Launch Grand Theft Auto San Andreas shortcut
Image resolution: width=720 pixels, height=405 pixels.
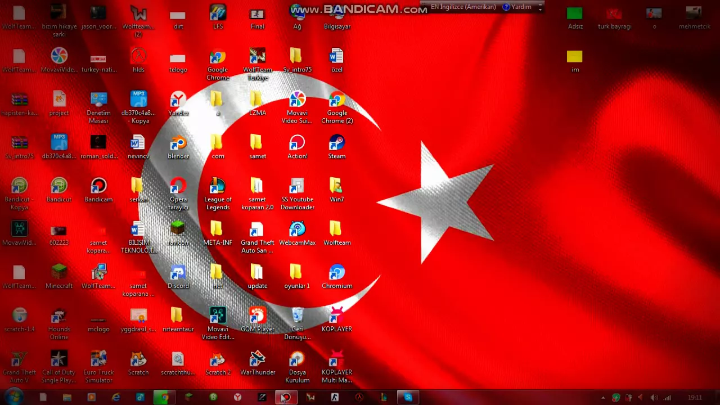tap(258, 237)
